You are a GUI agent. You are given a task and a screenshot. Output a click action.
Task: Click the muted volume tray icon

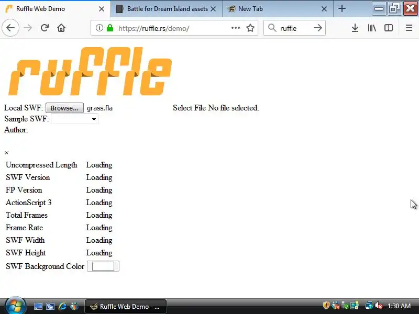click(378, 305)
